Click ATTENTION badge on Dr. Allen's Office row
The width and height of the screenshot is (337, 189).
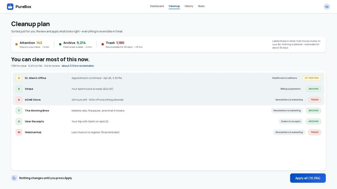pos(312,78)
